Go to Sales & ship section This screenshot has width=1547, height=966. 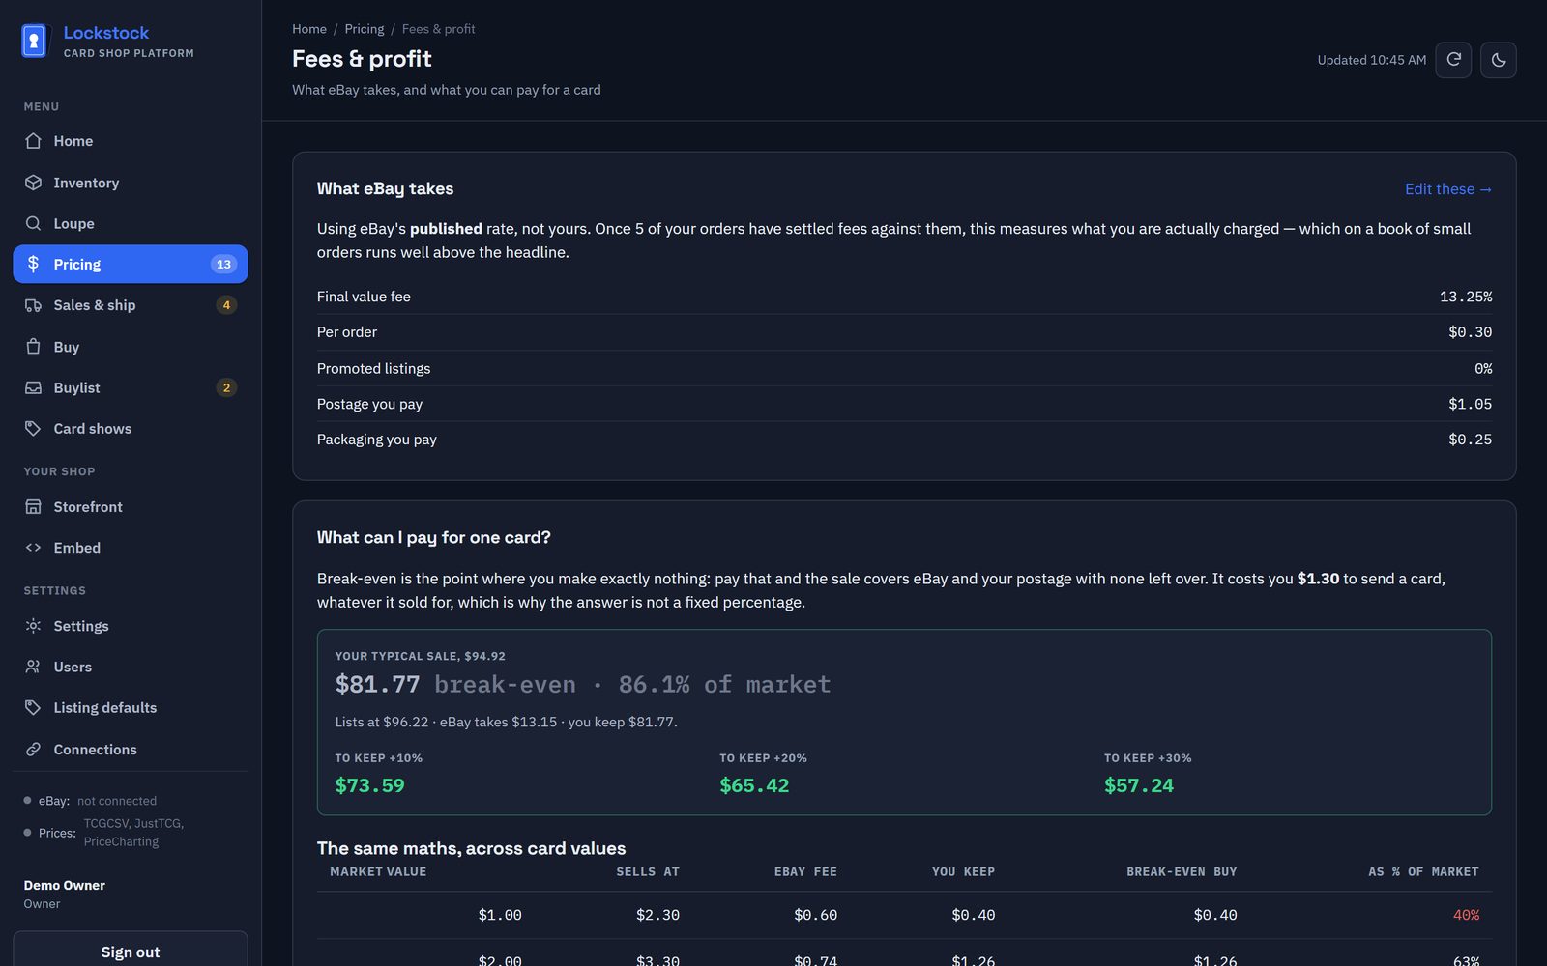(x=131, y=305)
